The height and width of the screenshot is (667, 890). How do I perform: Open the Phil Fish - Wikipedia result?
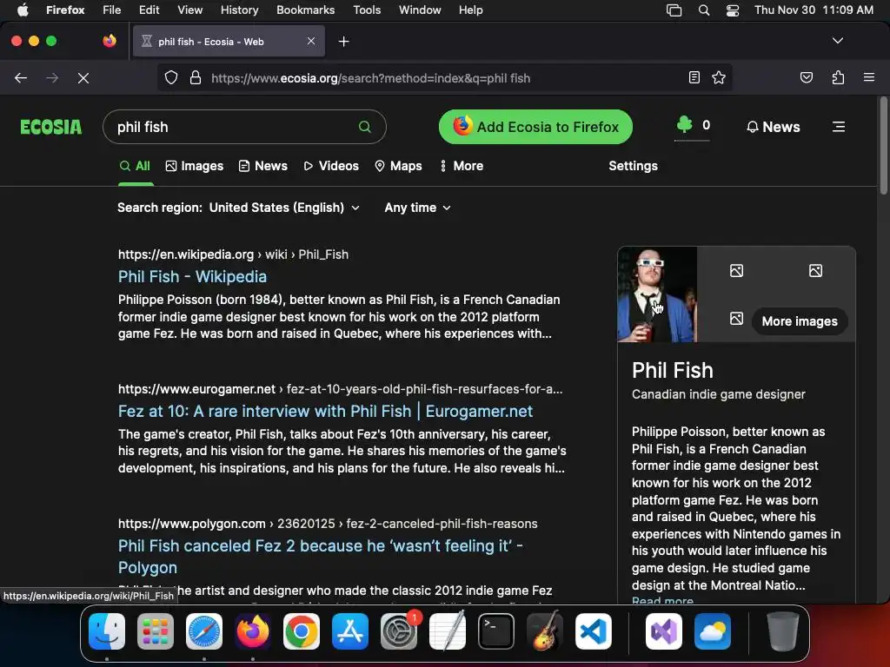tap(192, 276)
